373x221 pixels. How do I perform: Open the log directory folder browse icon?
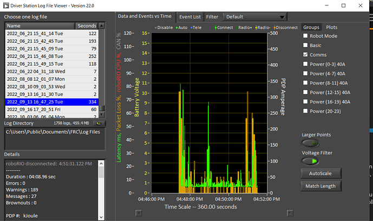click(x=99, y=123)
